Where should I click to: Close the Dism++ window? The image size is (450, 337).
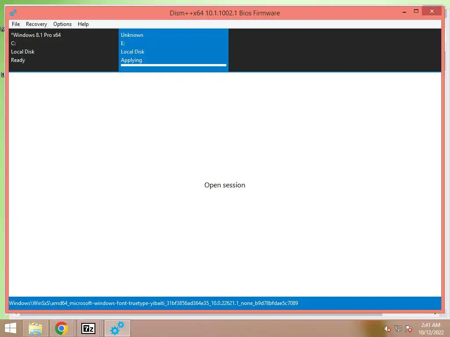(x=432, y=11)
